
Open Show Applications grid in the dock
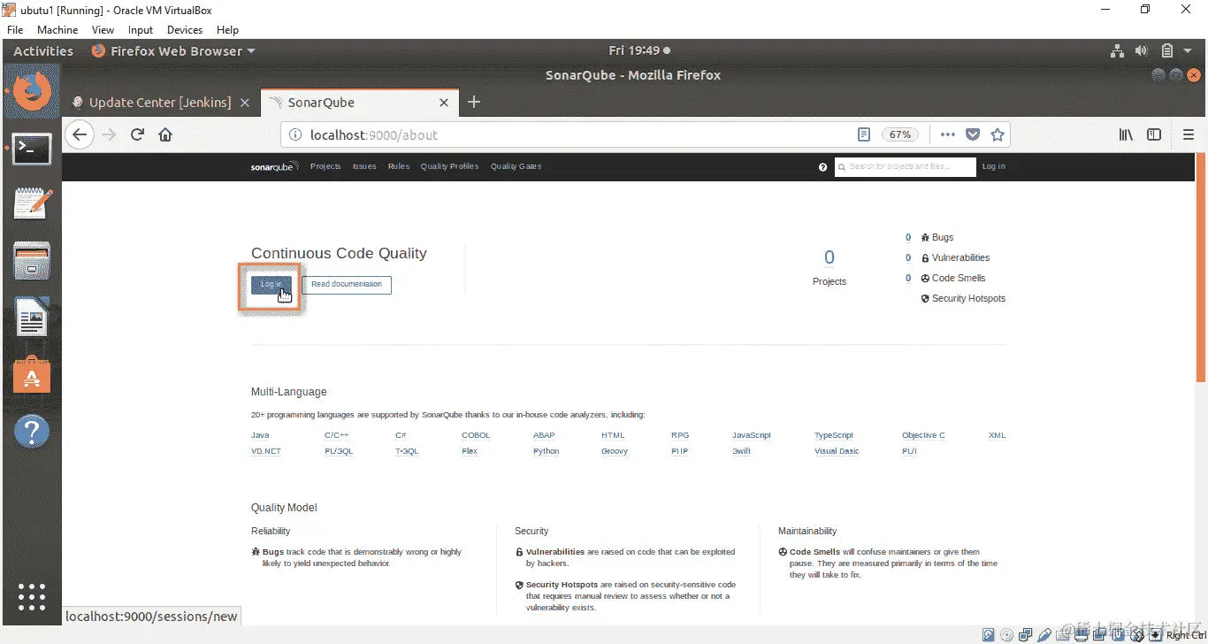point(32,597)
